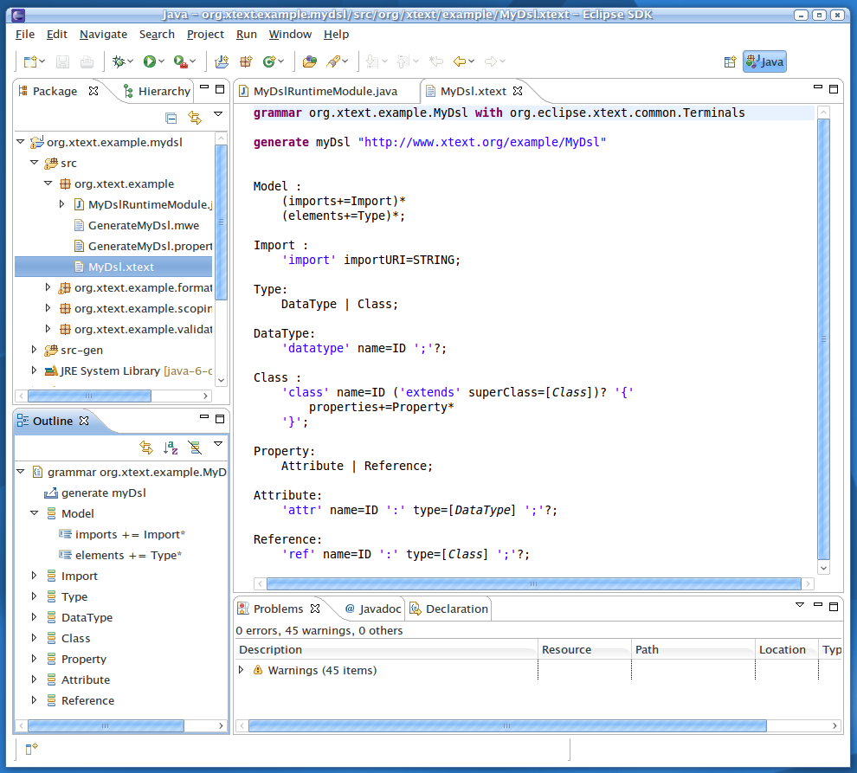
Task: Go to Last Edit Location icon
Action: [436, 61]
